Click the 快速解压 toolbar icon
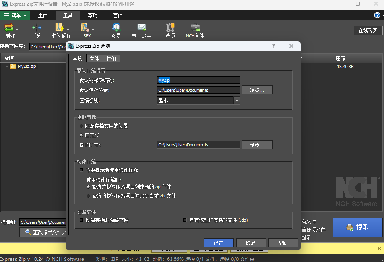Image resolution: width=384 pixels, height=262 pixels. click(59, 30)
